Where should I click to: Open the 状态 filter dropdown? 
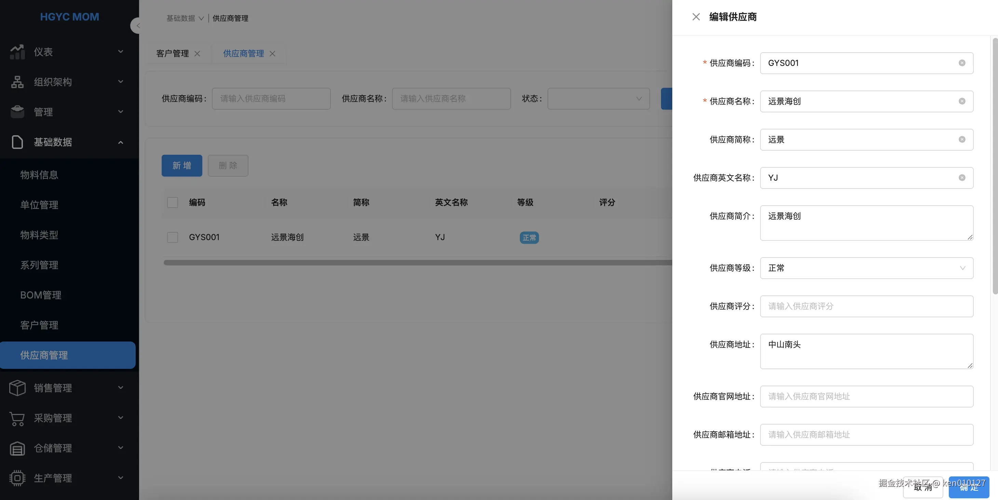click(x=598, y=99)
